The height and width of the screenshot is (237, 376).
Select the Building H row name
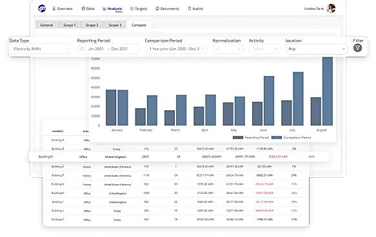(58, 193)
